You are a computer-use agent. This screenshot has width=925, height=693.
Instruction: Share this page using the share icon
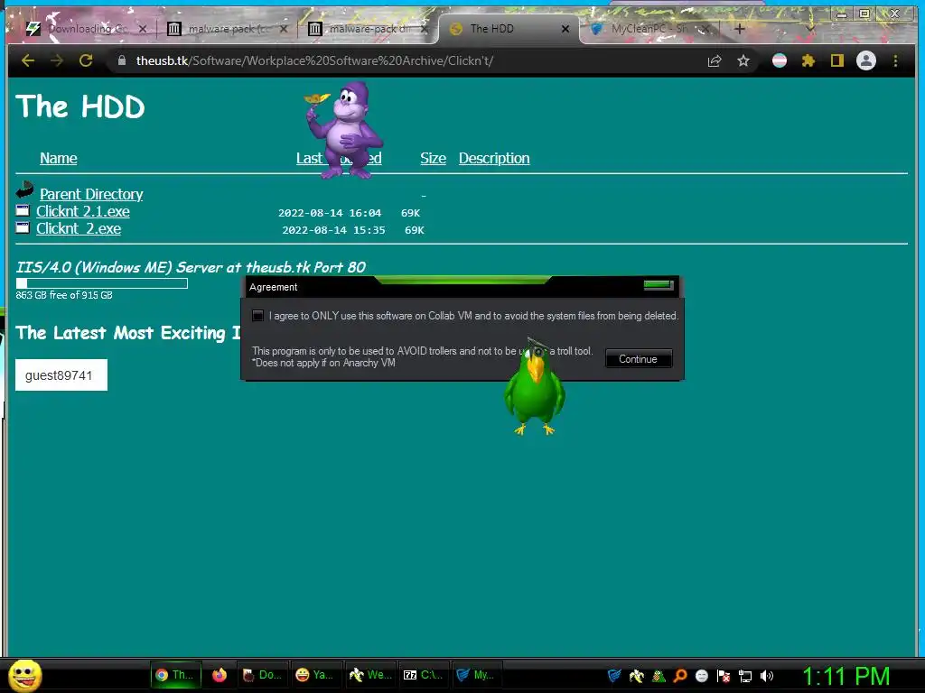point(715,60)
